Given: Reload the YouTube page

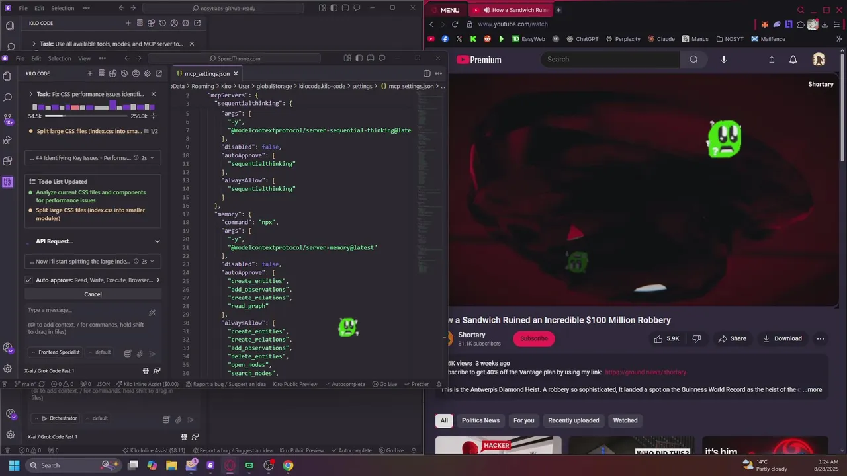Looking at the screenshot, I should click(455, 24).
